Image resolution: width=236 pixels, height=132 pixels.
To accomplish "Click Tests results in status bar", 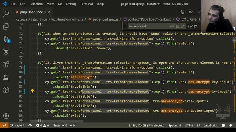I will [x=64, y=125].
